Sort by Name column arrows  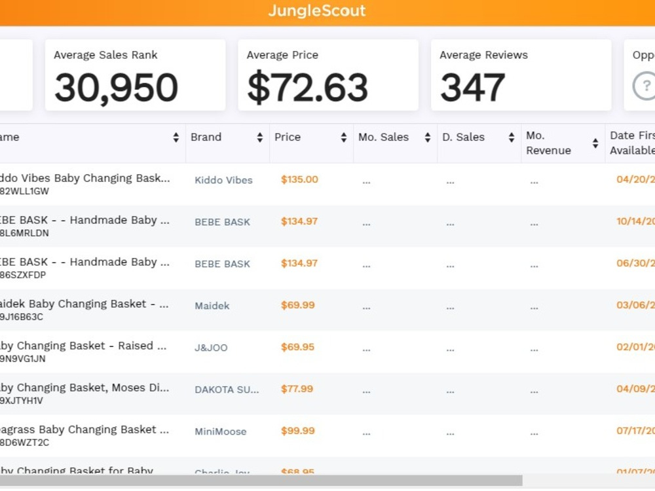click(x=176, y=137)
